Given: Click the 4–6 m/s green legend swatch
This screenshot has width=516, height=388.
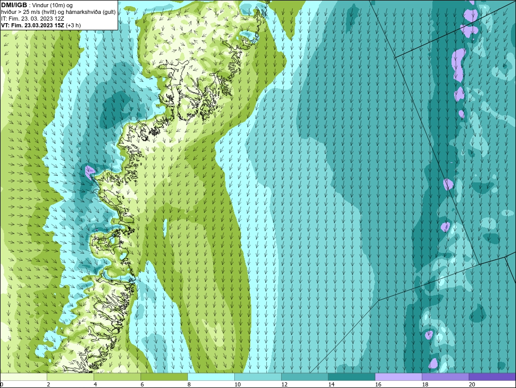Looking at the screenshot, I should [117, 377].
